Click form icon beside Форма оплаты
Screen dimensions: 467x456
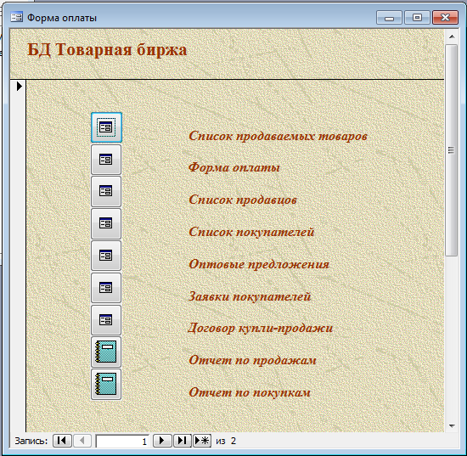tap(106, 160)
